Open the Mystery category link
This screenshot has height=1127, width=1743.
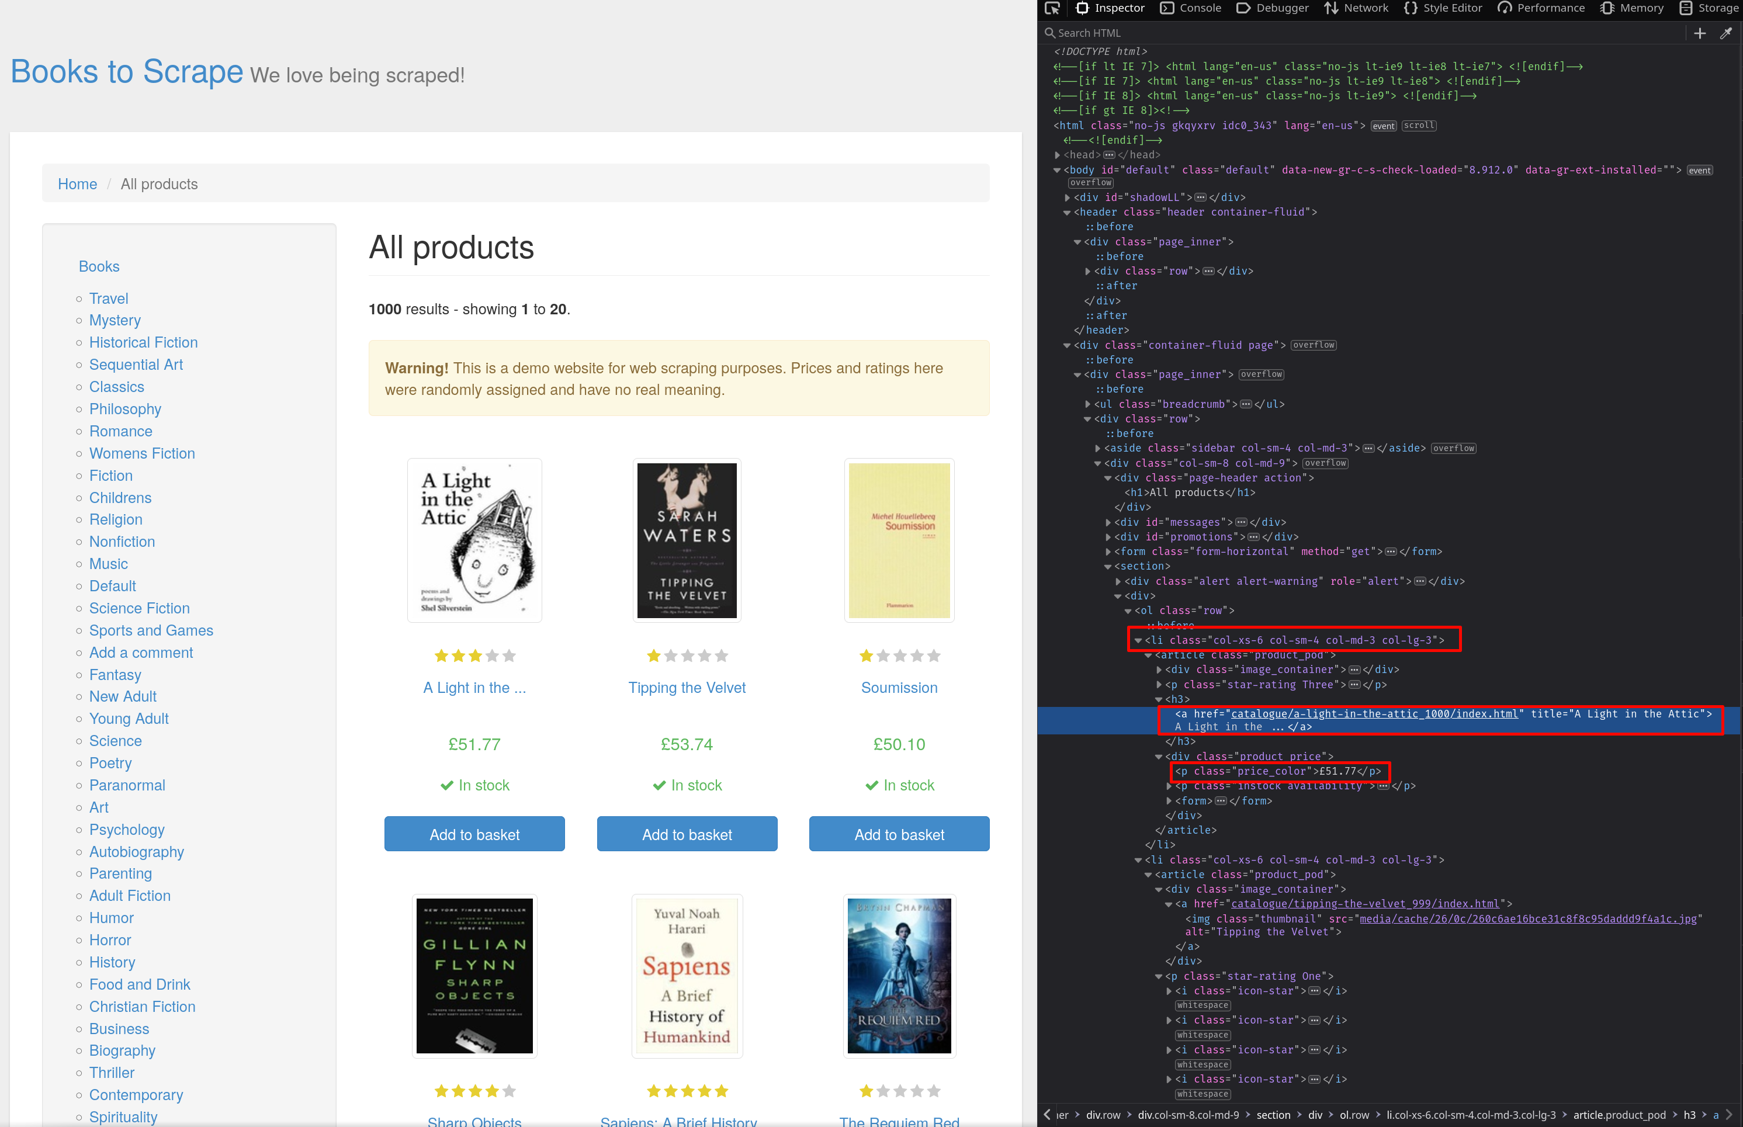[x=115, y=320]
